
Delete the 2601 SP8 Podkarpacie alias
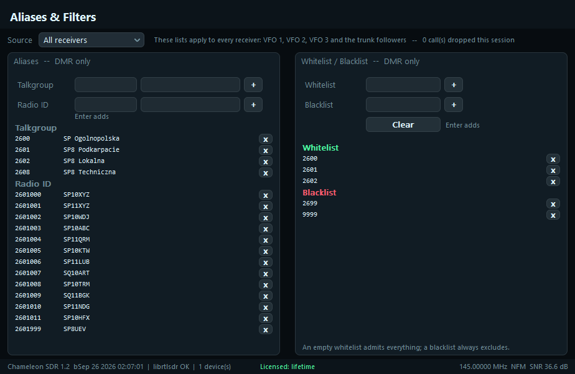(x=266, y=151)
